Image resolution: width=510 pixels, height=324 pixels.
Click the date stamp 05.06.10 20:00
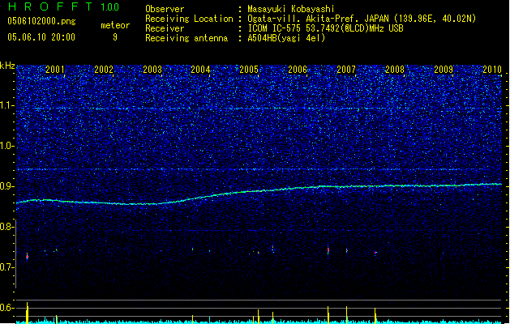point(41,37)
